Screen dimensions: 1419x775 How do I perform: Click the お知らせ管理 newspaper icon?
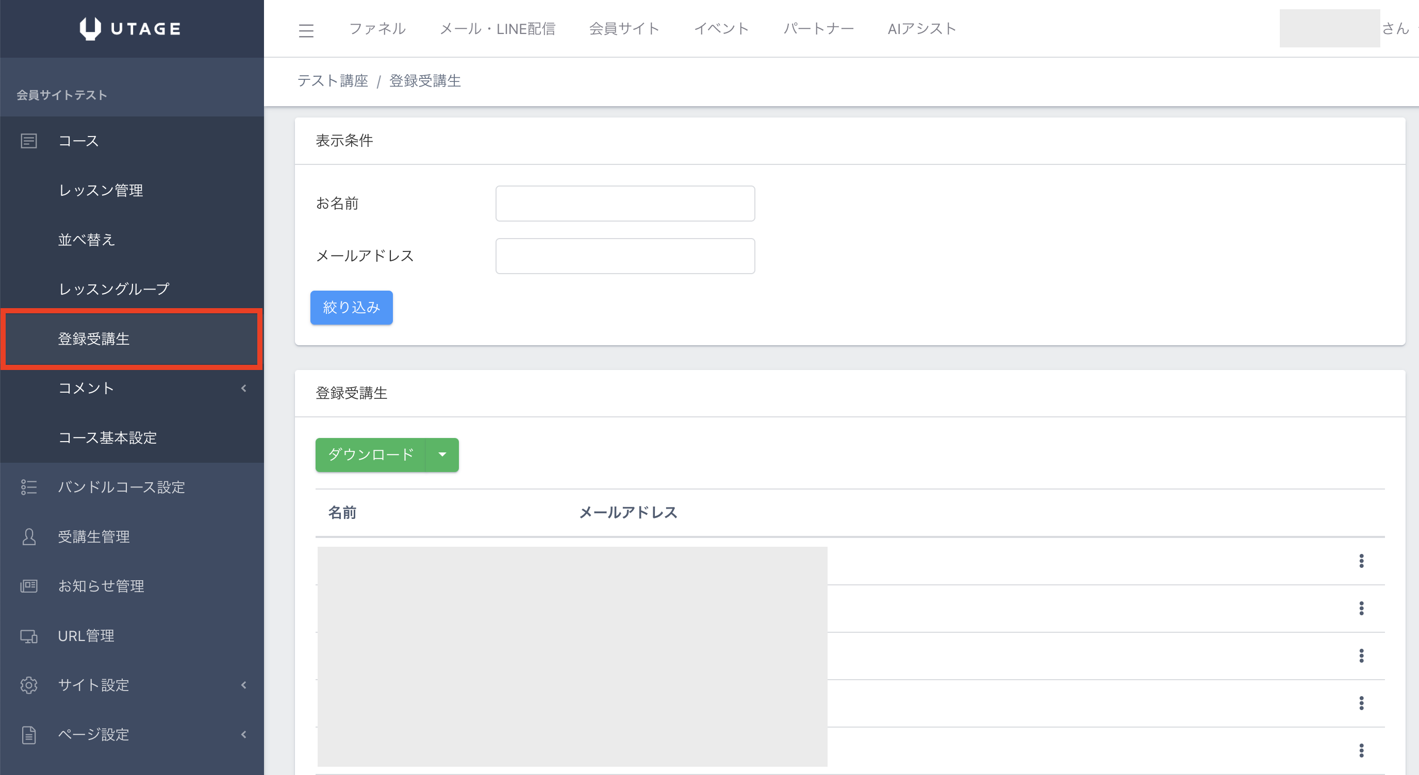[29, 586]
